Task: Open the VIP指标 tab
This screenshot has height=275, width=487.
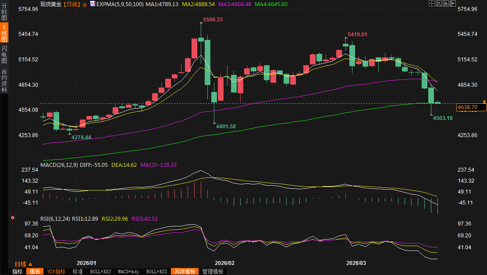Action: (56, 271)
